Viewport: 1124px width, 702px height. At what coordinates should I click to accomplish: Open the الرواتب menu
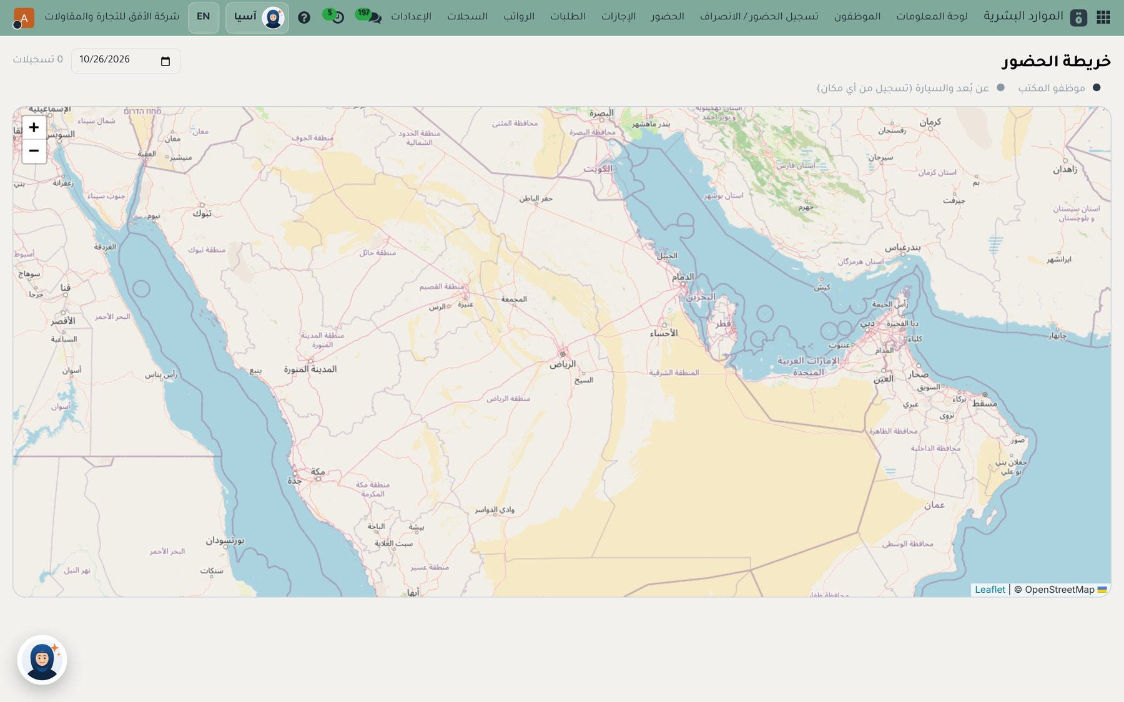pos(519,16)
